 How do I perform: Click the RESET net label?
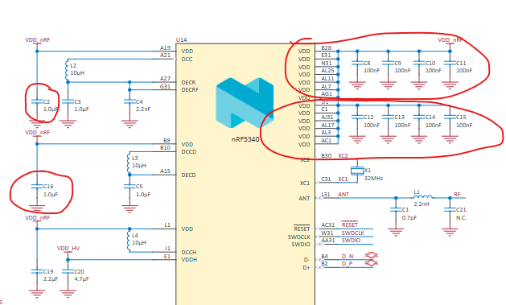click(x=349, y=225)
